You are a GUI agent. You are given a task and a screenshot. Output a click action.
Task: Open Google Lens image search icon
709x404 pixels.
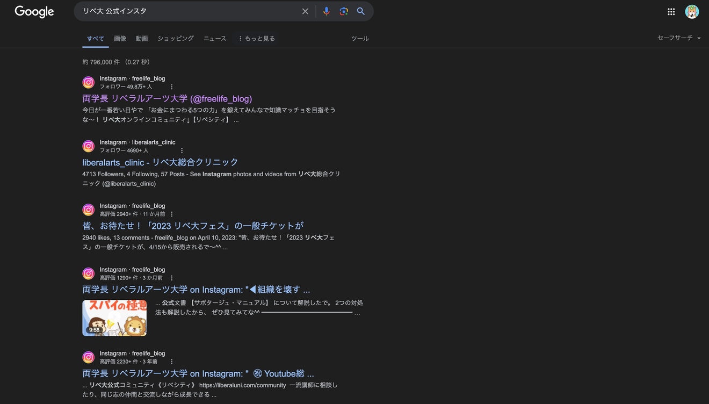[344, 11]
